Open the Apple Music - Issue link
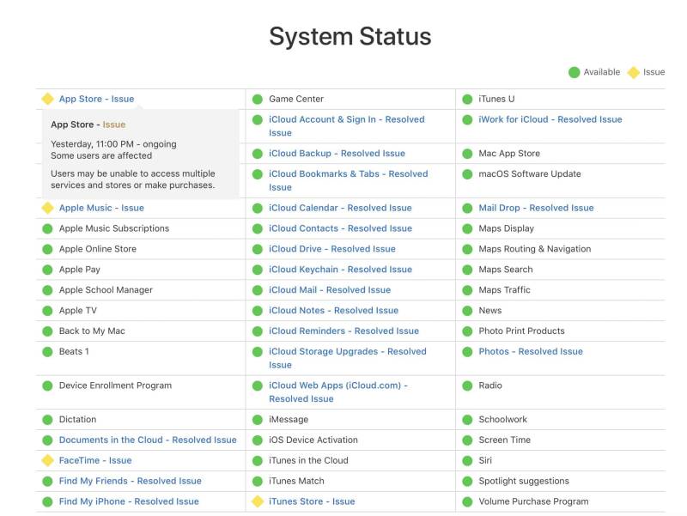 coord(101,208)
